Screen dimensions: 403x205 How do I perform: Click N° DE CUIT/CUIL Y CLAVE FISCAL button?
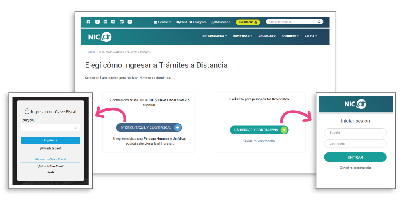point(149,128)
